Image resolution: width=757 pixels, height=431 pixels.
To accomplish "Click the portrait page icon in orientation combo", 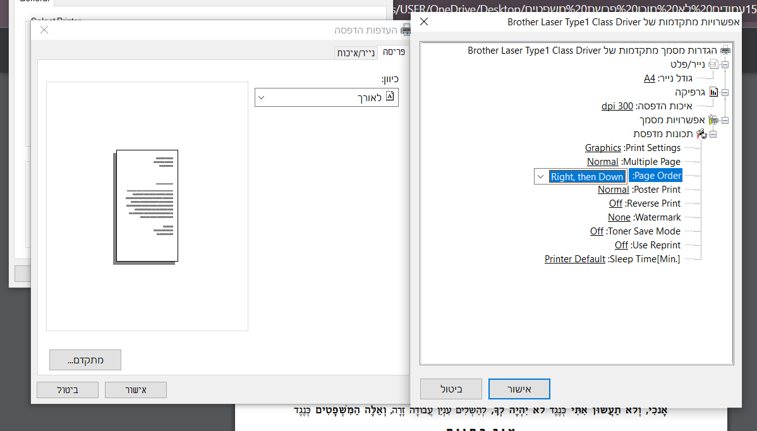I will pos(390,96).
